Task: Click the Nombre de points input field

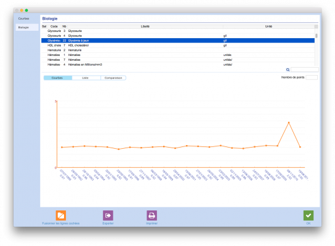Action: pos(312,77)
